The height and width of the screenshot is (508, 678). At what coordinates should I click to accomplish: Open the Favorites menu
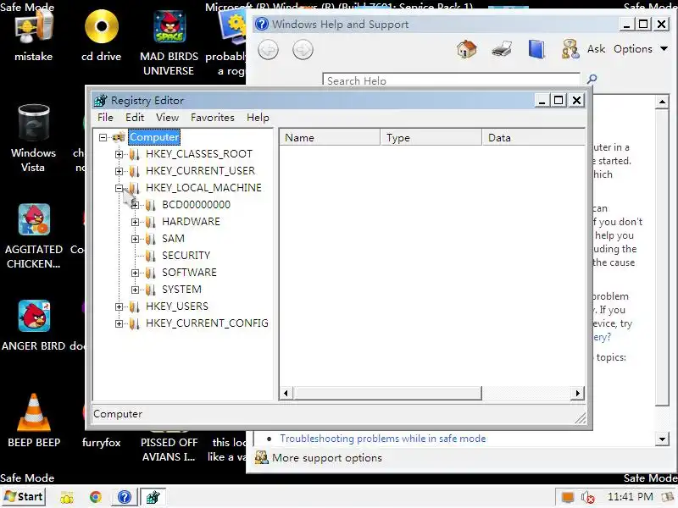[x=213, y=118]
